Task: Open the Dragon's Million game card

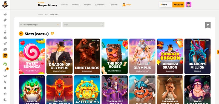Action: tap(197, 56)
